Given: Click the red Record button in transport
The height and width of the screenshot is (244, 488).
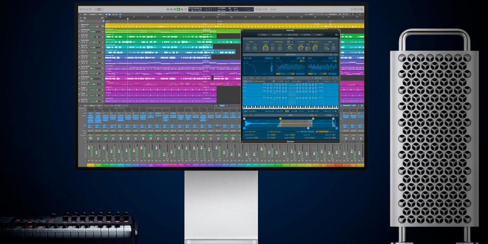Looking at the screenshot, I should [x=183, y=10].
